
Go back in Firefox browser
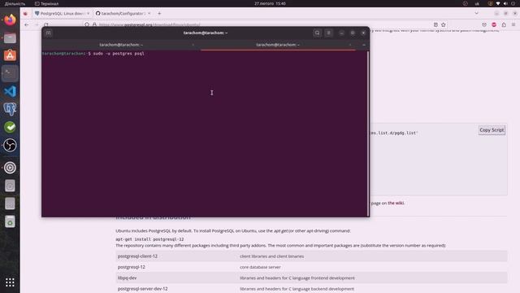point(27,24)
